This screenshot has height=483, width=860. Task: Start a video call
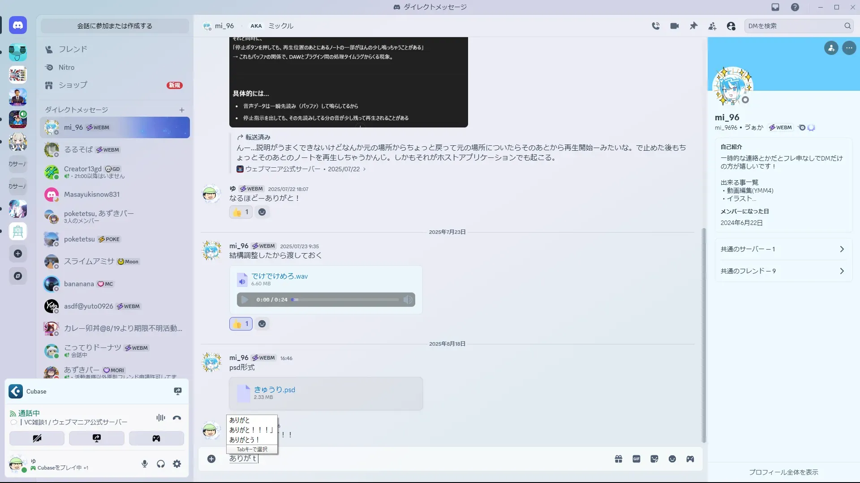[x=675, y=26]
